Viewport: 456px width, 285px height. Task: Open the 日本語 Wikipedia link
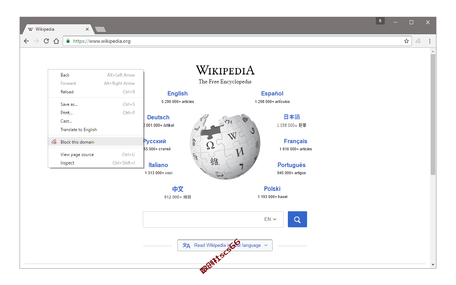(x=292, y=117)
